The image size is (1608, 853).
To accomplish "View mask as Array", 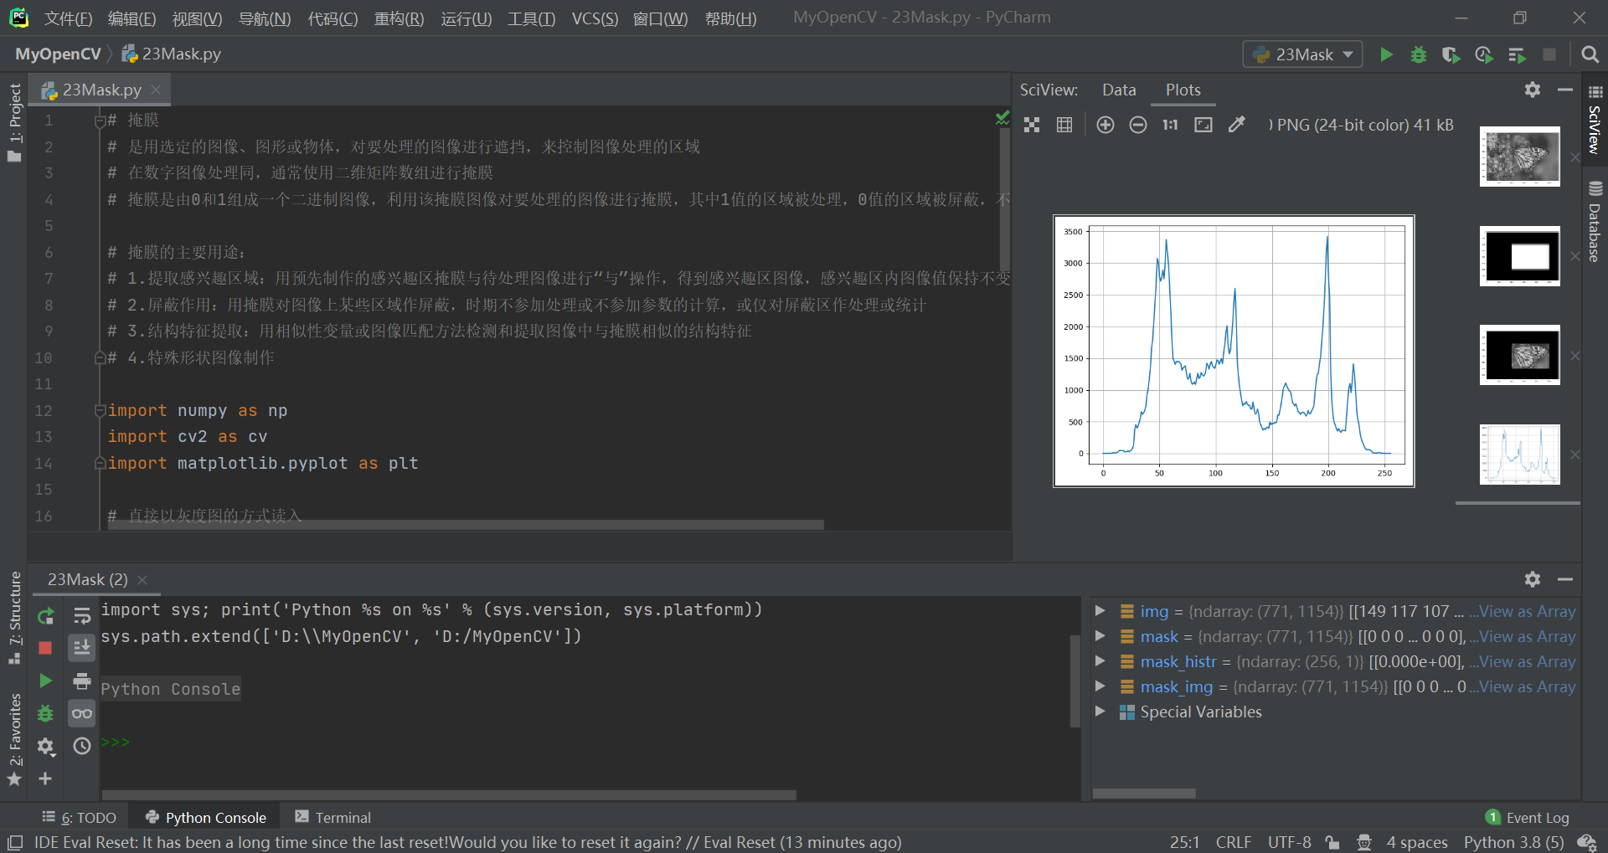I will click(1527, 636).
